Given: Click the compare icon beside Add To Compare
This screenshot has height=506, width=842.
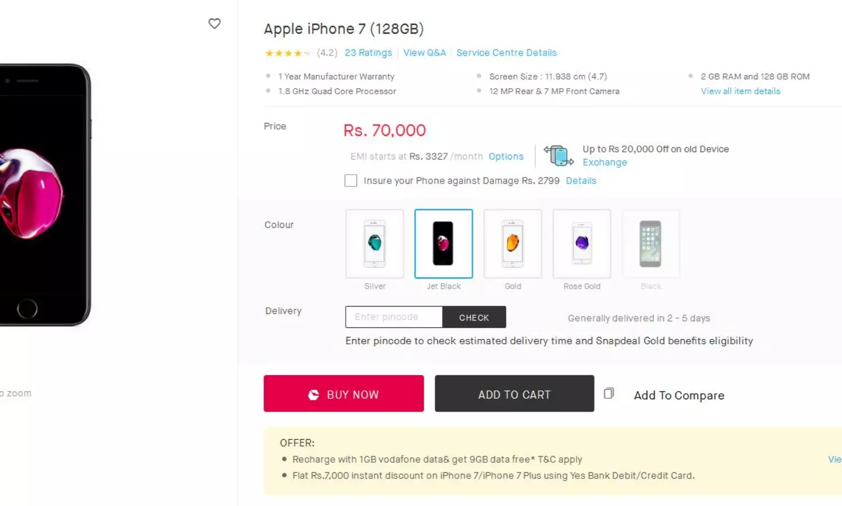Looking at the screenshot, I should click(608, 393).
